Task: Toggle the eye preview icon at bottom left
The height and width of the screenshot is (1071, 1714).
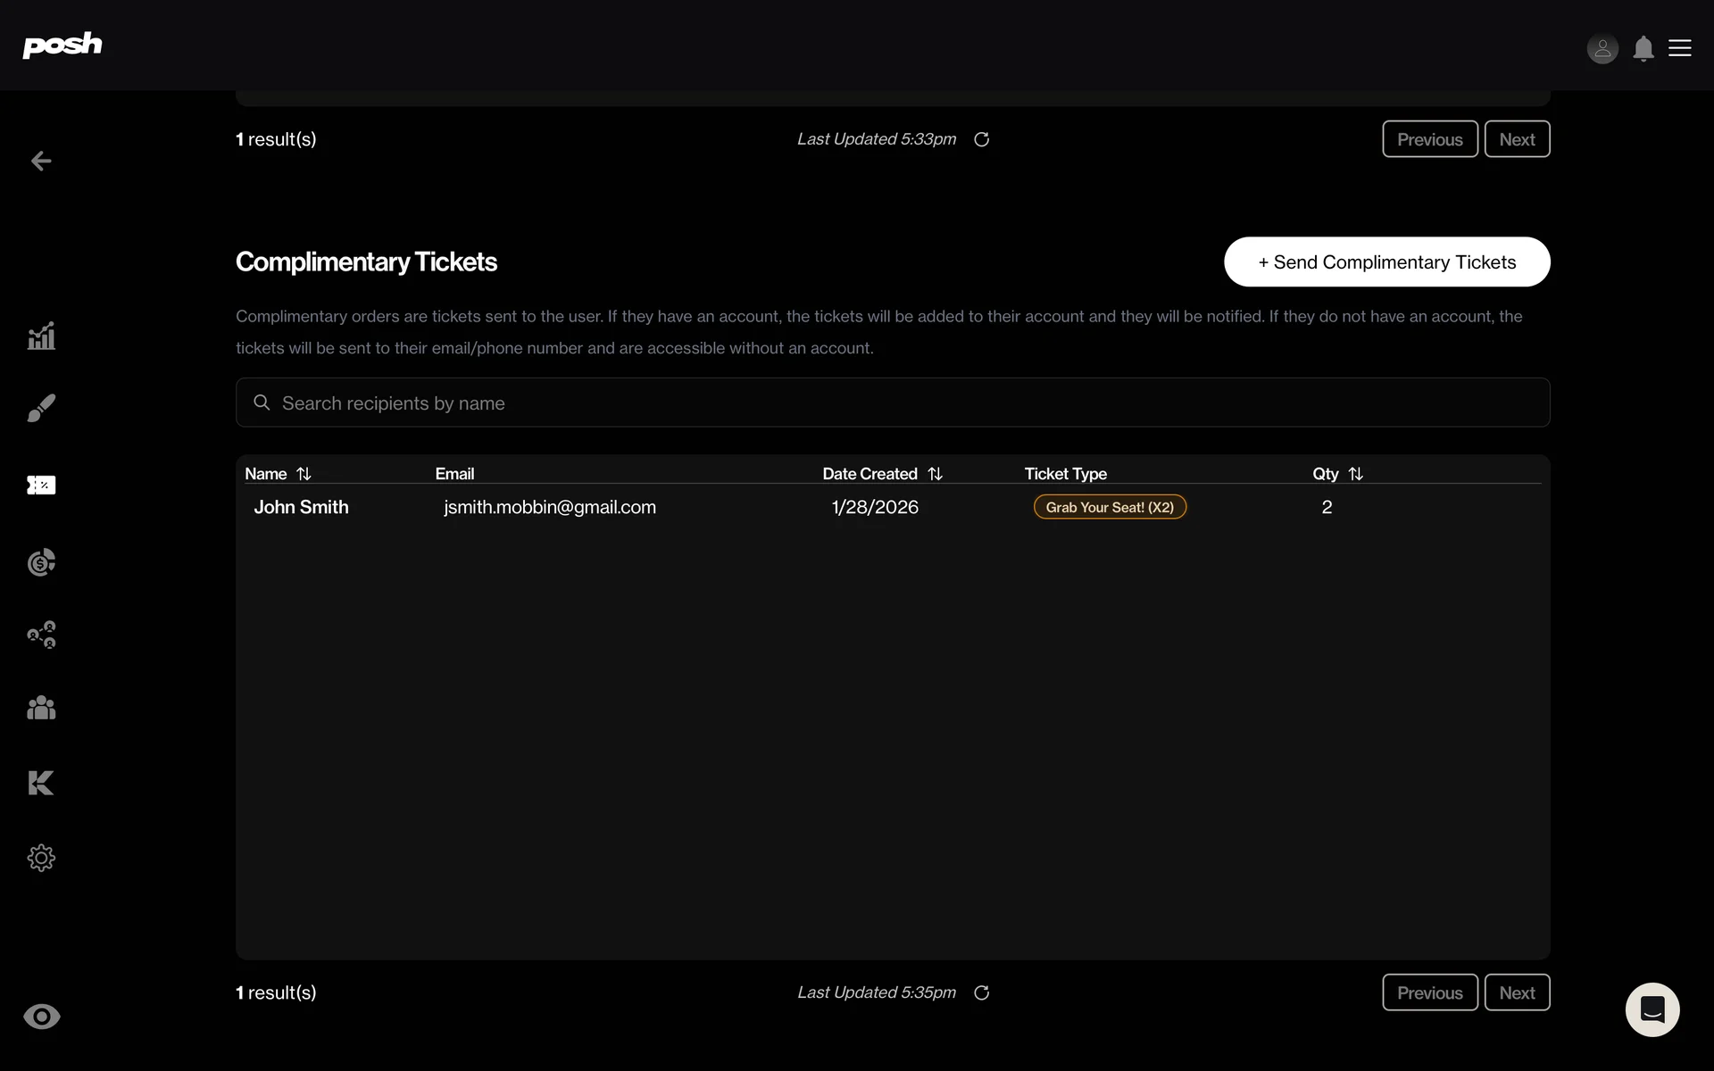Action: (x=41, y=1017)
